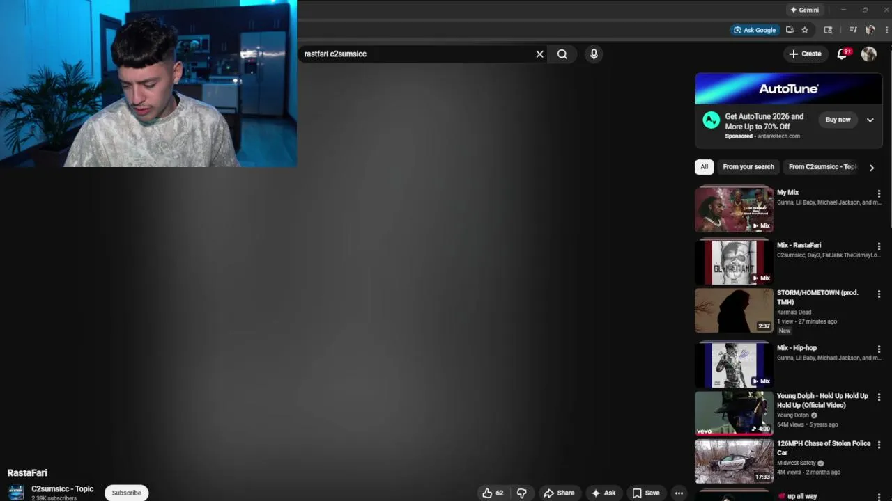Open options for 126MPH Chase video
Viewport: 892px width, 501px height.
[x=879, y=445]
